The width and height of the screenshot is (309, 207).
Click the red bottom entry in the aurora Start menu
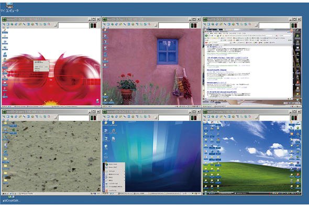115,190
